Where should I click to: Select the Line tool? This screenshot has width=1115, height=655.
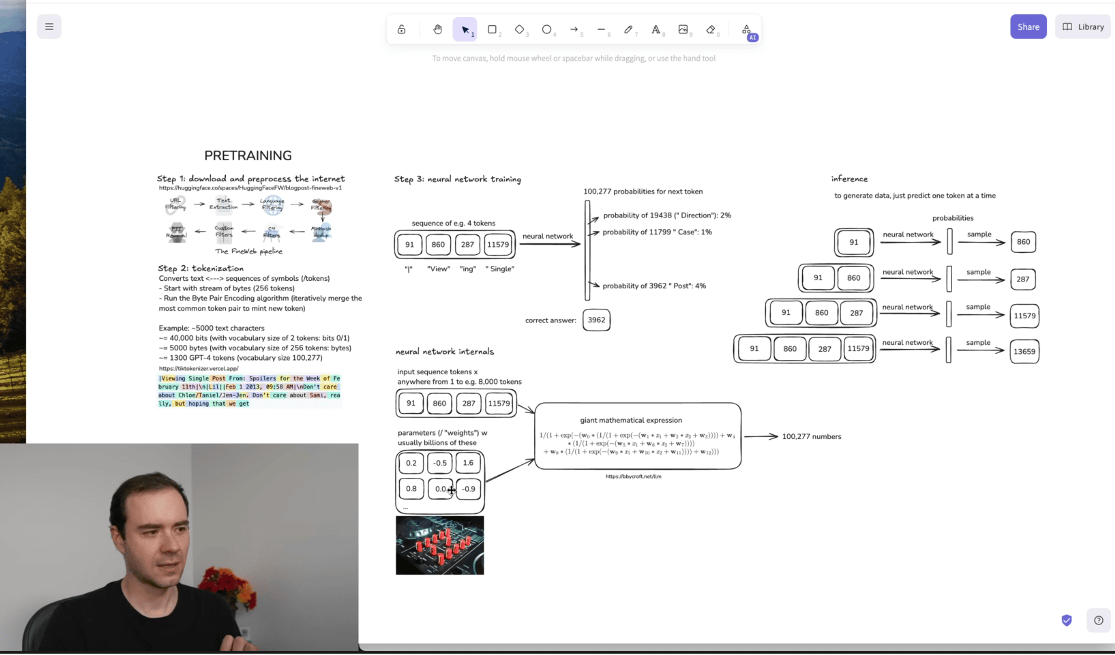coord(601,30)
